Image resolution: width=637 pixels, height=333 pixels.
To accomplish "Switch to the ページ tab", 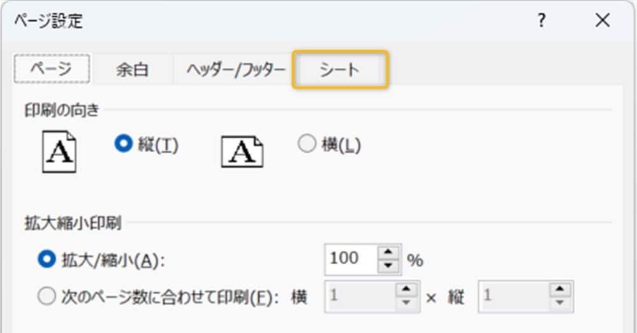I will pos(52,69).
